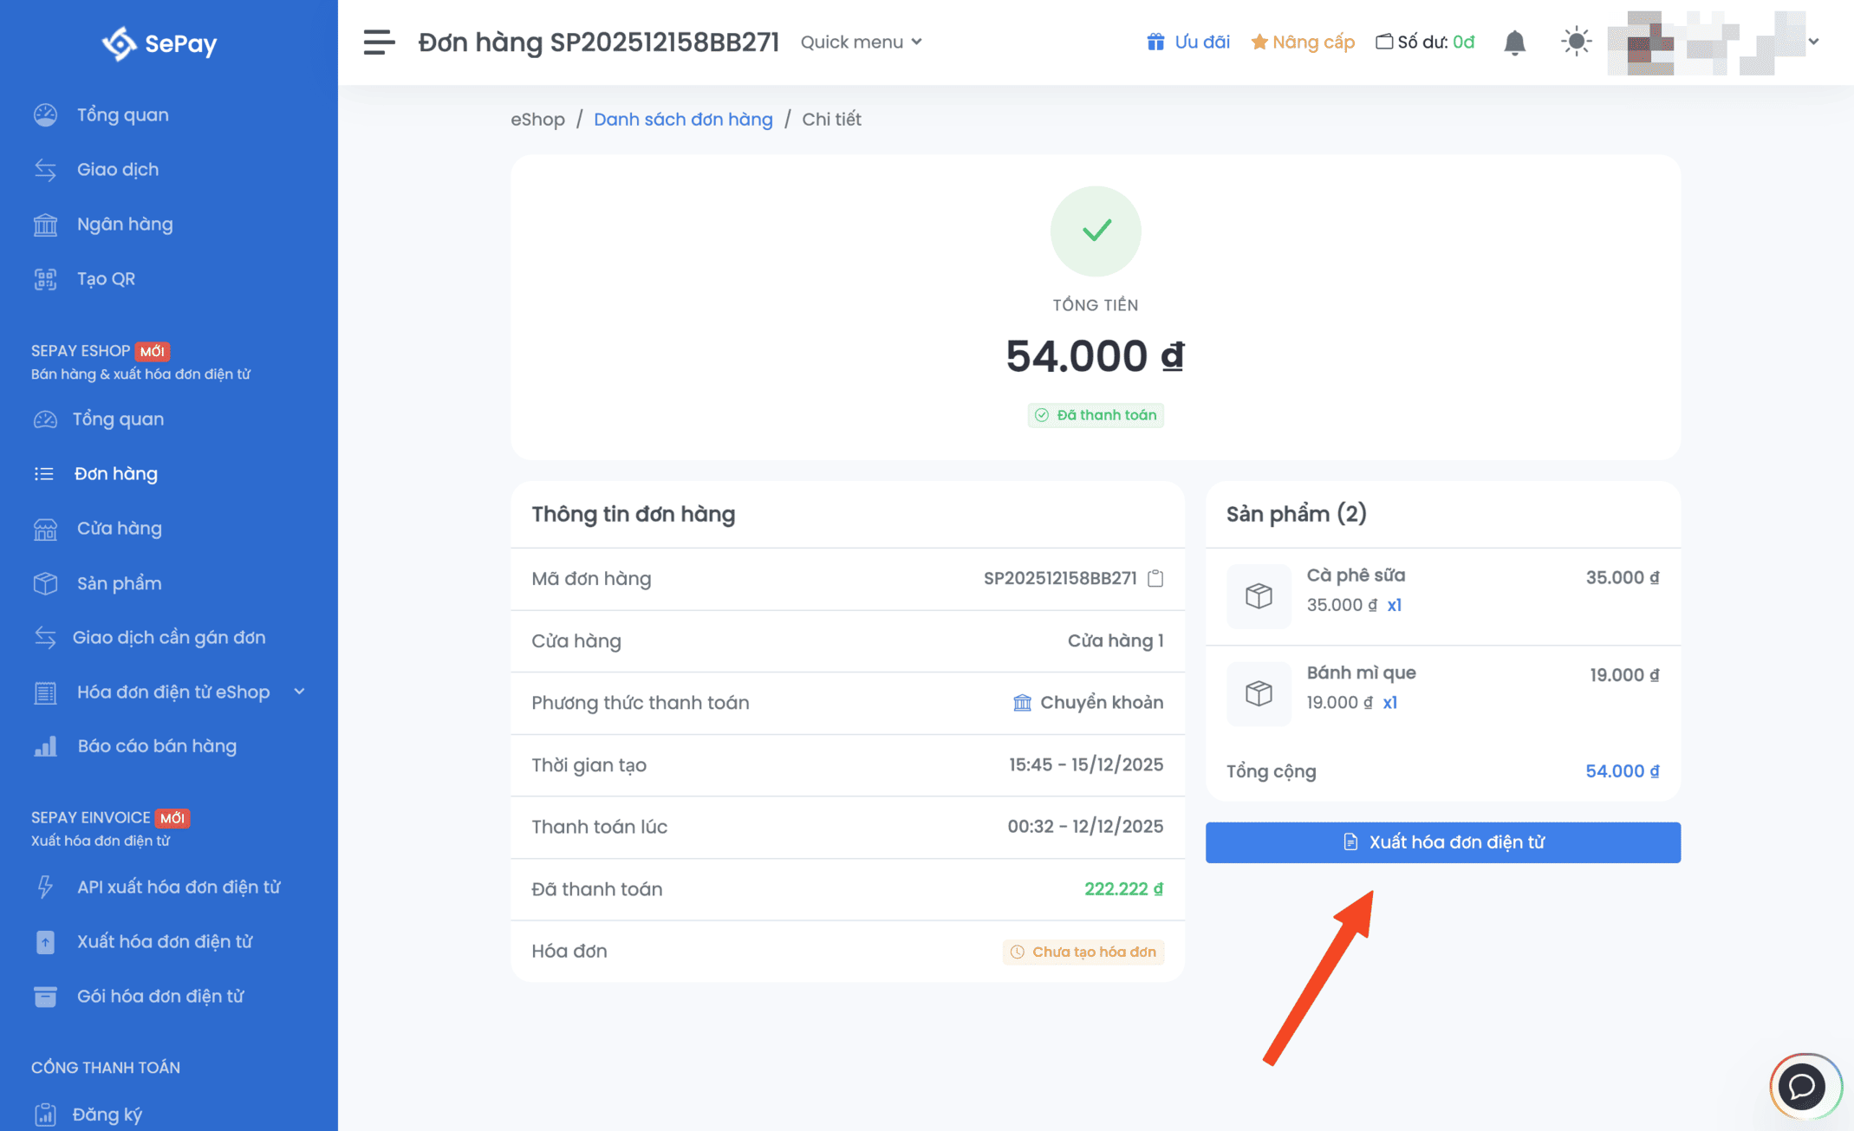Toggle light/dark theme sun icon
This screenshot has width=1854, height=1131.
click(1576, 42)
